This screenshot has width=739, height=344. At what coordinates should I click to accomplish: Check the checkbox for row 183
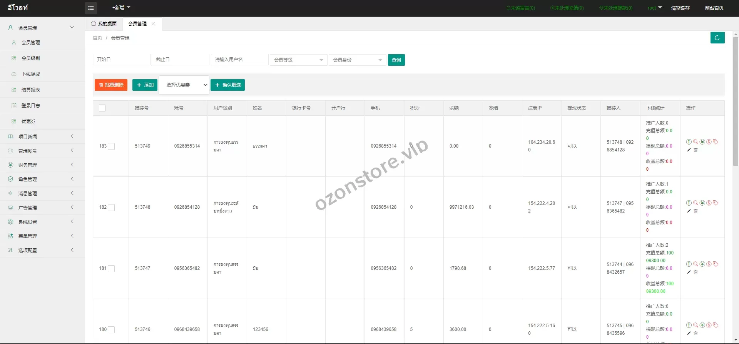click(x=111, y=146)
